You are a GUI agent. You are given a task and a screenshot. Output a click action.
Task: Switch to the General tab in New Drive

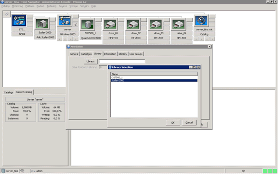tap(74, 54)
